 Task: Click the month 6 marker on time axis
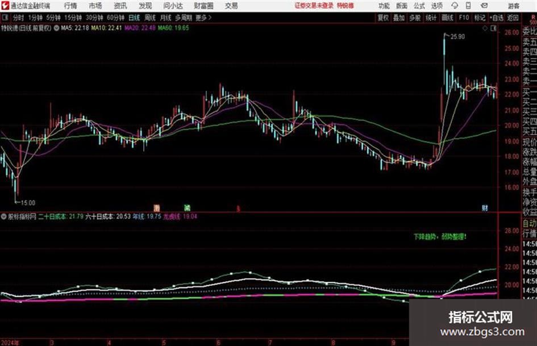[x=218, y=342]
